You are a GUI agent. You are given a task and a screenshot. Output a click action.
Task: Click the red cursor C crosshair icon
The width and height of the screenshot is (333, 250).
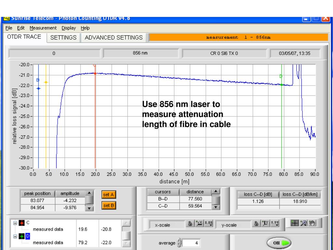(x=22, y=223)
